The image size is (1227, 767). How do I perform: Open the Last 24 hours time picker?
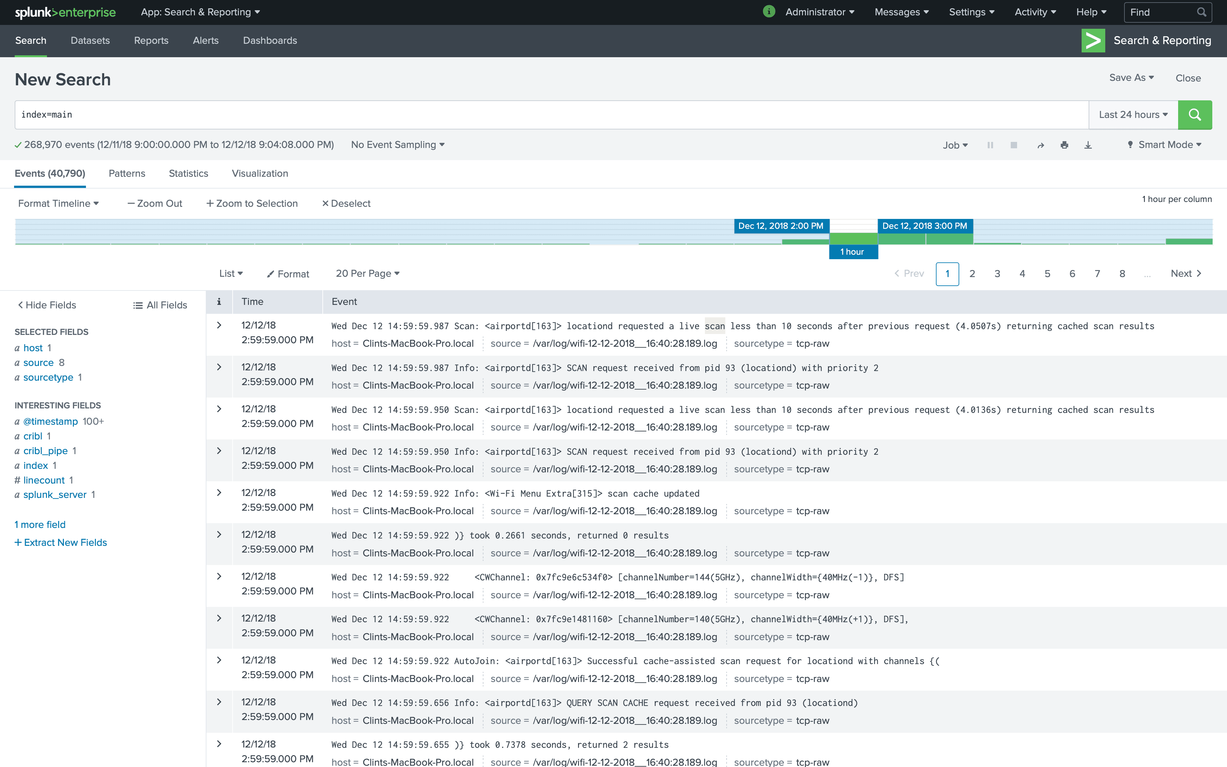pos(1133,115)
